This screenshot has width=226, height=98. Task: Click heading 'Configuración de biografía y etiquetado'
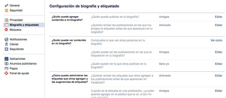(84, 6)
